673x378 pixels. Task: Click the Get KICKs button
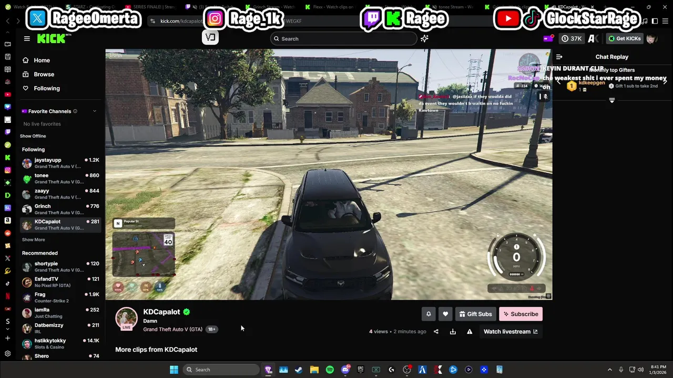coord(625,38)
